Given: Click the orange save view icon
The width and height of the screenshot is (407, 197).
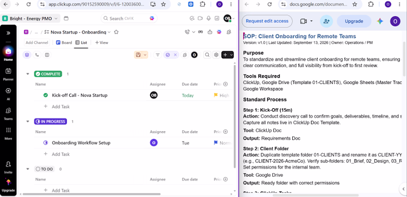Looking at the screenshot, I should pyautogui.click(x=138, y=55).
